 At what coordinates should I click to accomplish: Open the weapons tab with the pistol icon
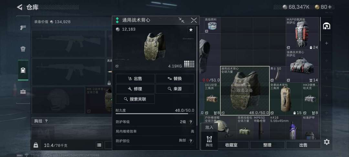(23, 27)
